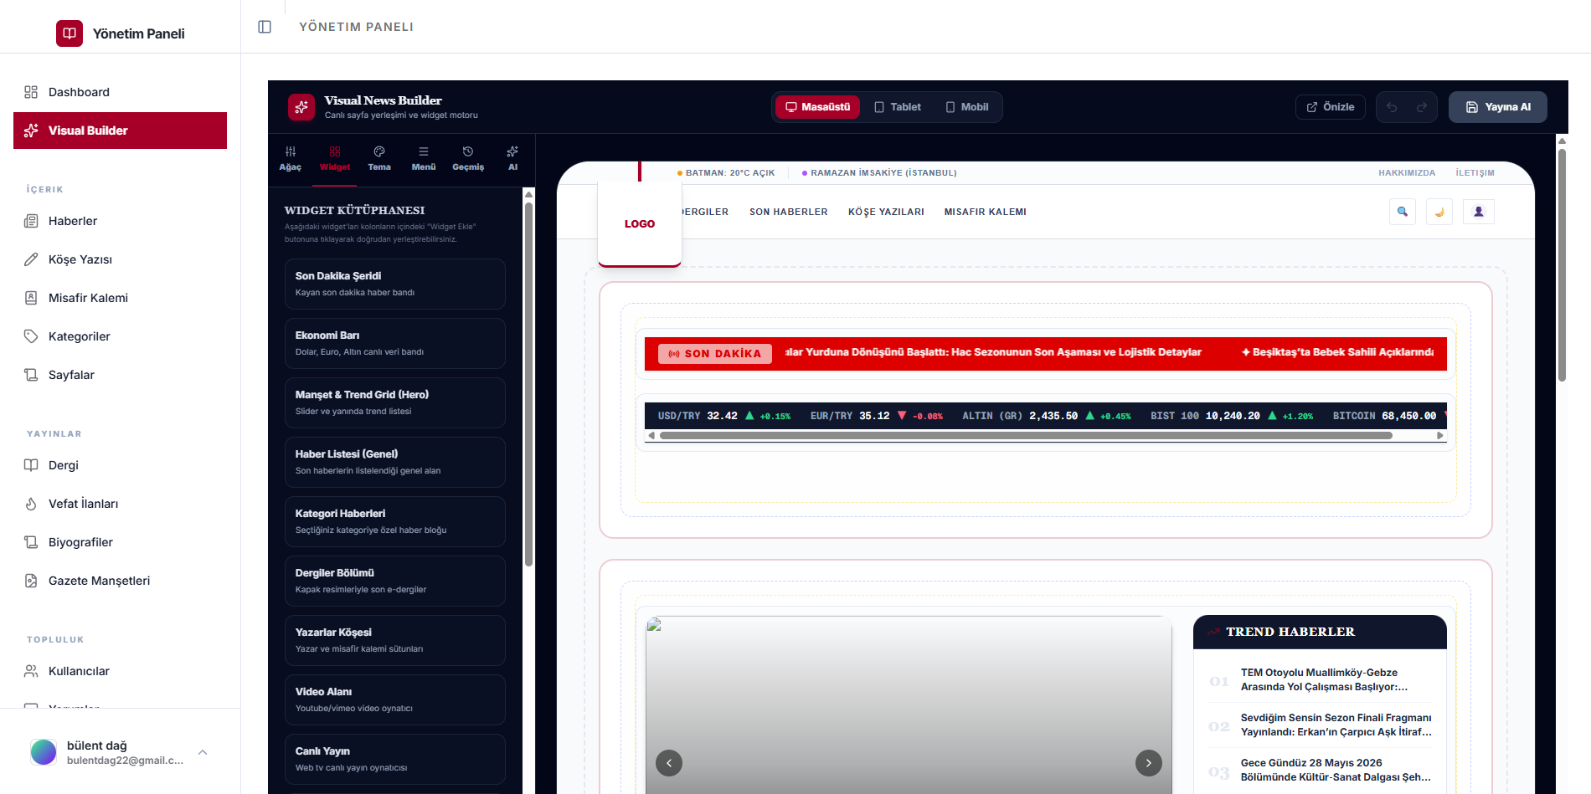The image size is (1591, 794).
Task: Open Gazete Manşetleri sidebar item
Action: [x=120, y=581]
